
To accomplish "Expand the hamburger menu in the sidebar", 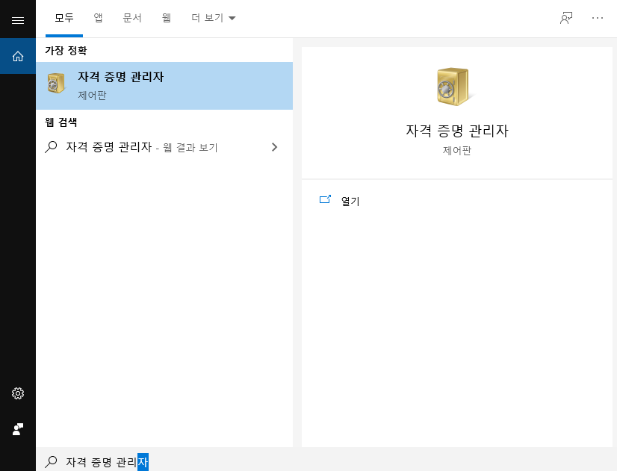I will [18, 20].
